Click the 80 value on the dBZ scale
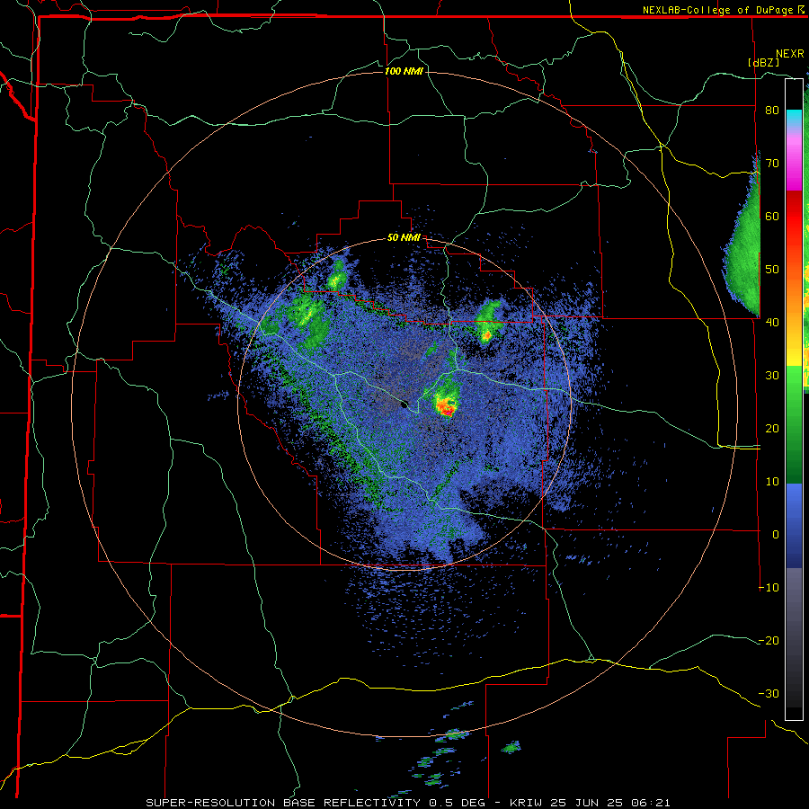 coord(771,111)
